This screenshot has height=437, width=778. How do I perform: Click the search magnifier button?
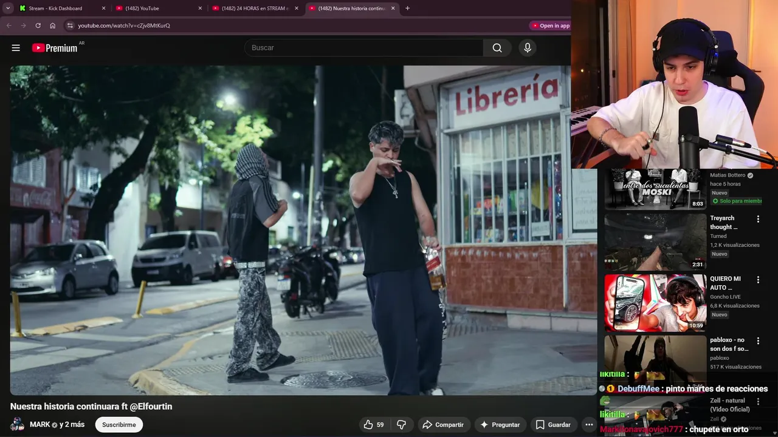tap(497, 48)
